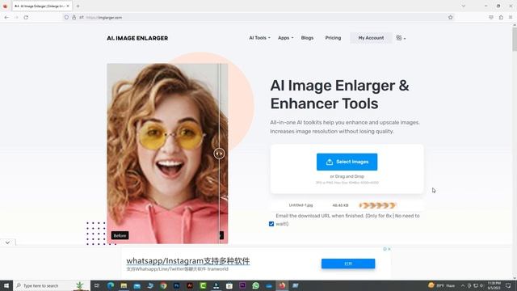Image resolution: width=517 pixels, height=291 pixels.
Task: Open Microsoft Store from taskbar
Action: [x=229, y=285]
